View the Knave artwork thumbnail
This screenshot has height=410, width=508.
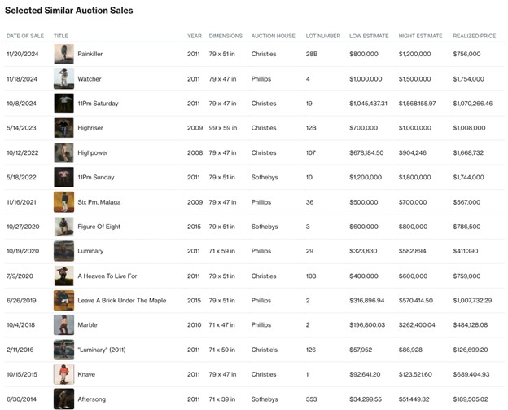coord(63,374)
